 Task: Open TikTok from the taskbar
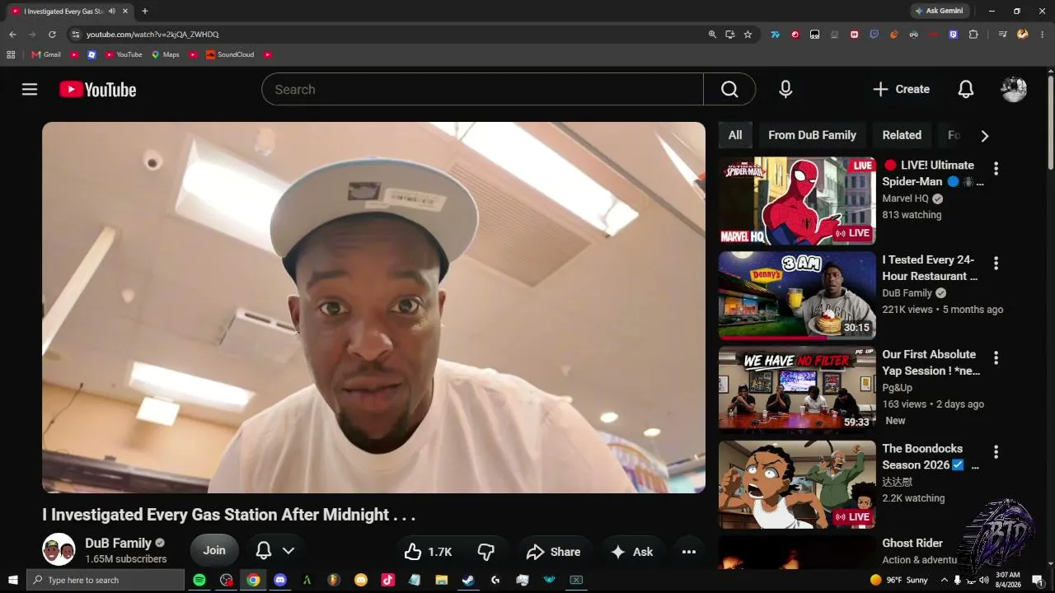tap(387, 580)
